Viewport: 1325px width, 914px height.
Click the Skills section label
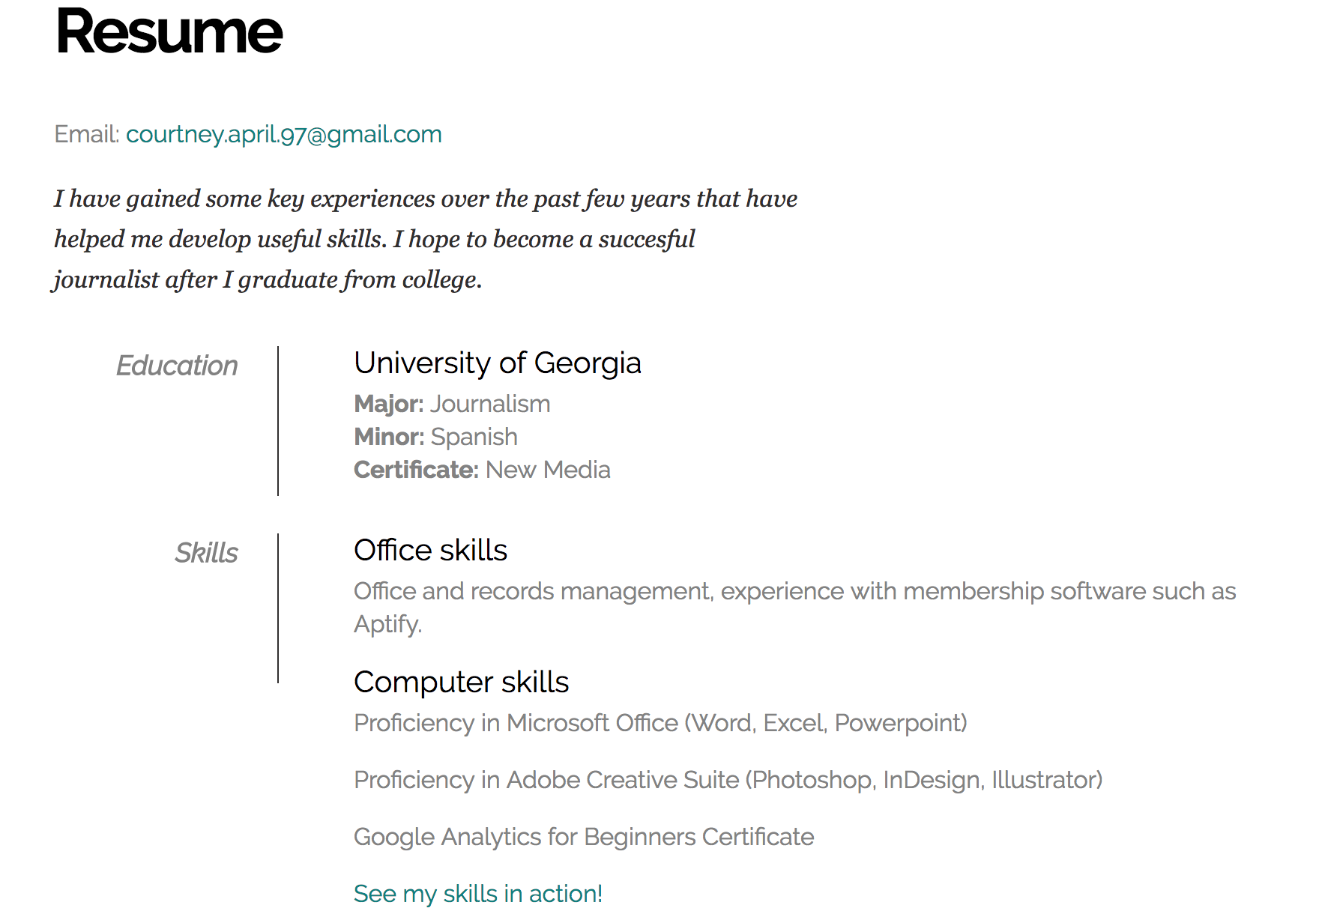click(206, 553)
